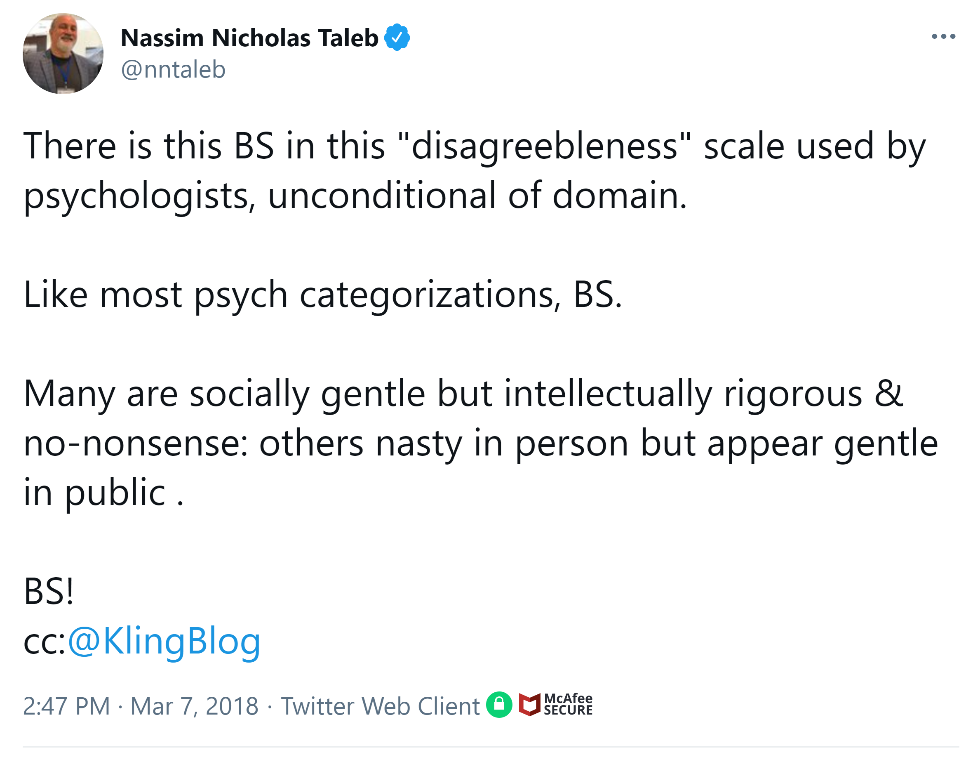This screenshot has height=762, width=980.
Task: Follow the @KlingBlog mention link
Action: tap(164, 641)
